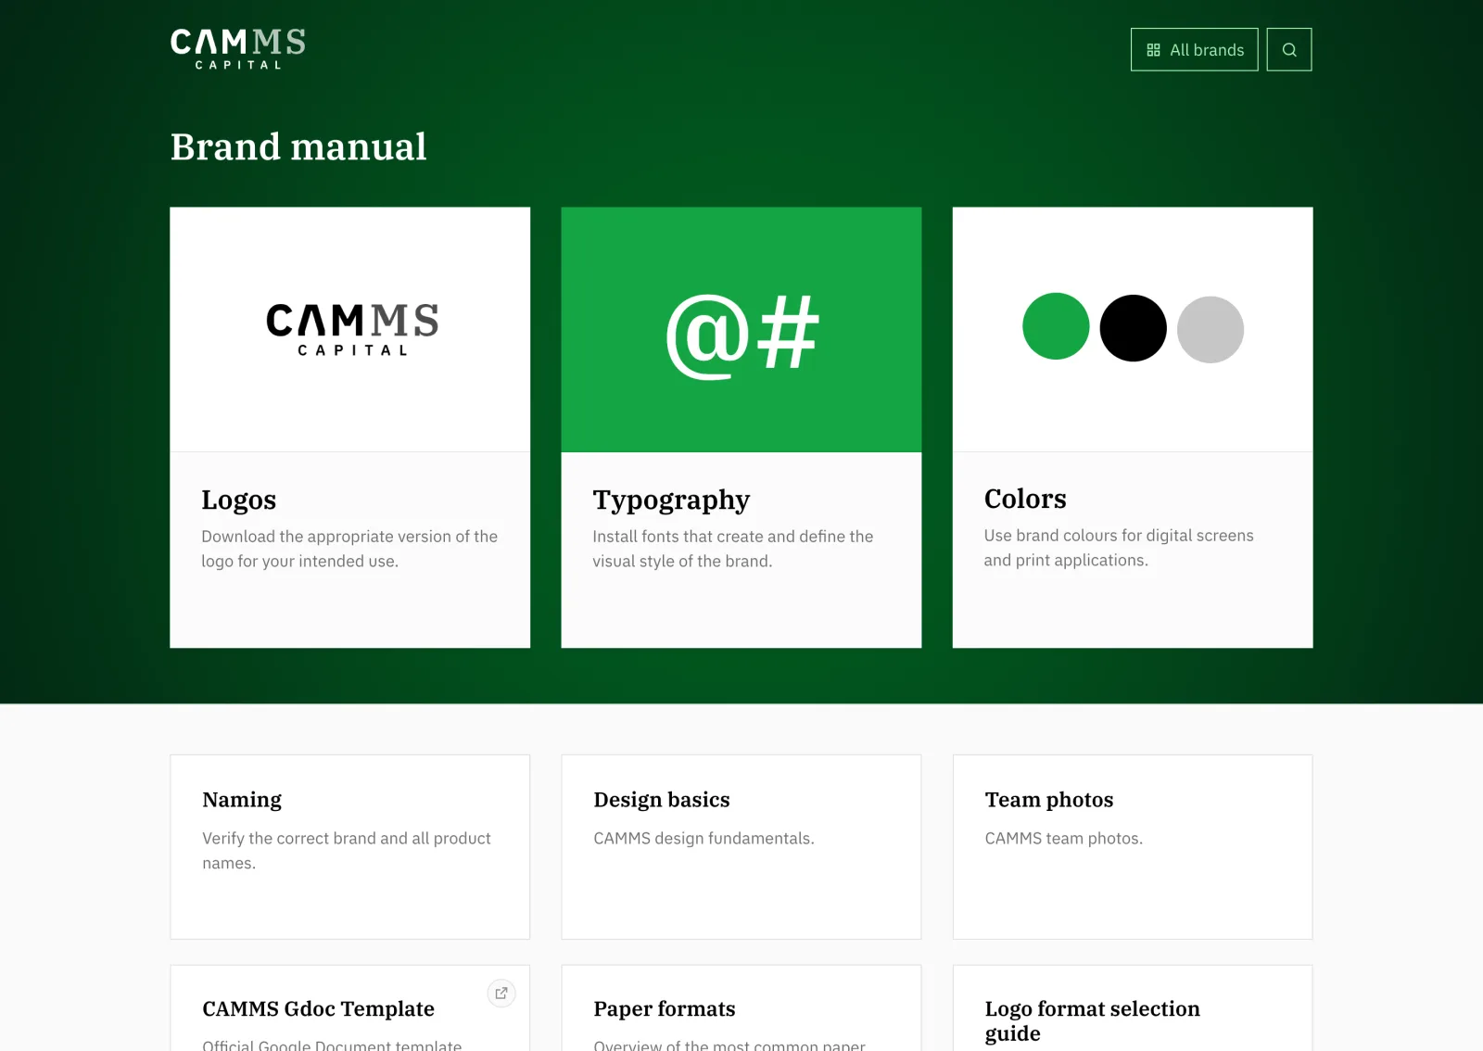The width and height of the screenshot is (1483, 1051).
Task: Click 'CAMMS team photos.' text
Action: pos(1063,839)
